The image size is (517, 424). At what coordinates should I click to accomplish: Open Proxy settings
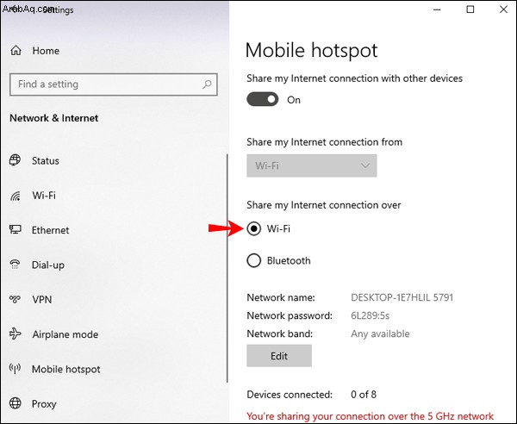point(44,404)
